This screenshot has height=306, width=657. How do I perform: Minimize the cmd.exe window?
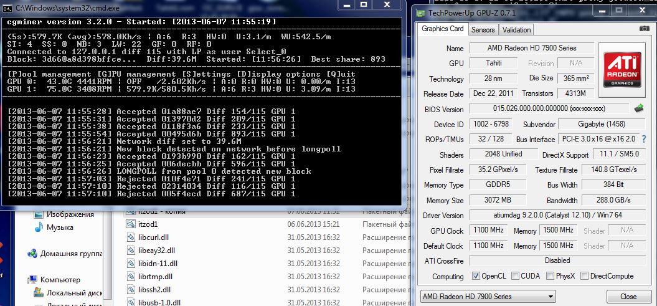[347, 4]
